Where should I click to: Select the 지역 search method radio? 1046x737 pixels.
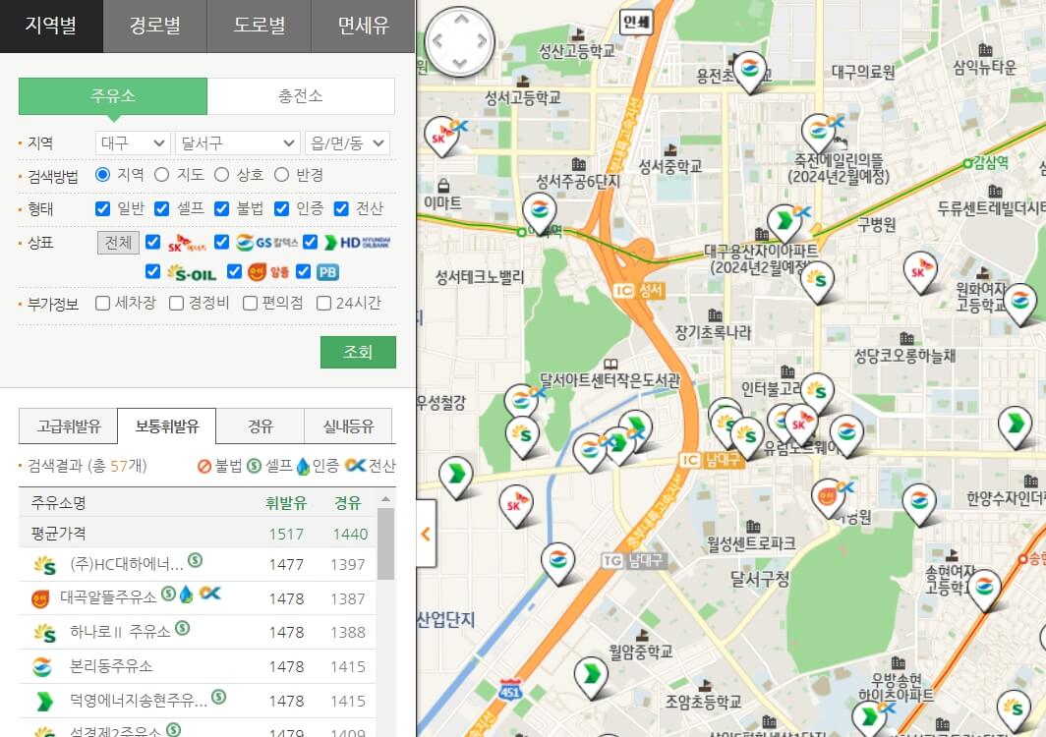(x=102, y=174)
